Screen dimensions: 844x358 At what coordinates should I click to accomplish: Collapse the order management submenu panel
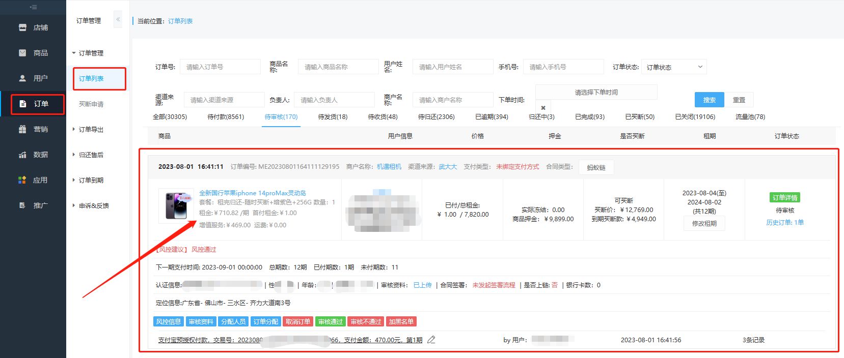(x=118, y=20)
